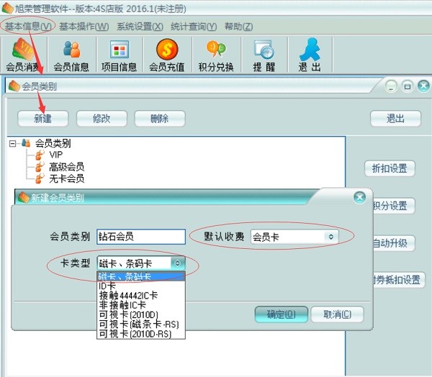432x377 pixels.
Task: Type in the 会员类别 name field
Action: point(141,237)
